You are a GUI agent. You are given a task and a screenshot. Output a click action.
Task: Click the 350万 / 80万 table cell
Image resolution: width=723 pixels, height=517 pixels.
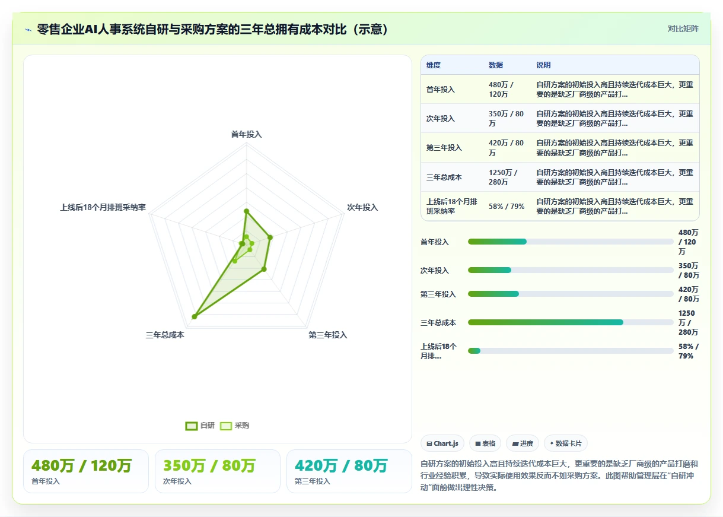(x=507, y=119)
